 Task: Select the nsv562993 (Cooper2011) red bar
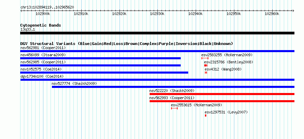coord(222,101)
